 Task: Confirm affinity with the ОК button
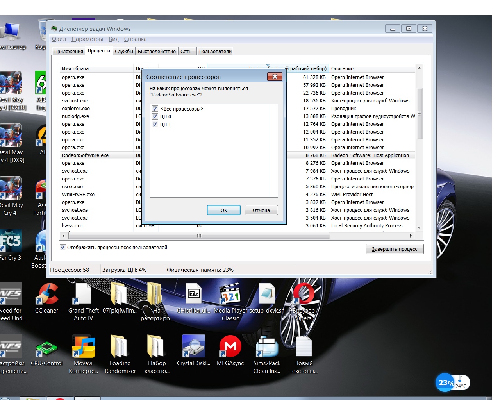coord(223,210)
